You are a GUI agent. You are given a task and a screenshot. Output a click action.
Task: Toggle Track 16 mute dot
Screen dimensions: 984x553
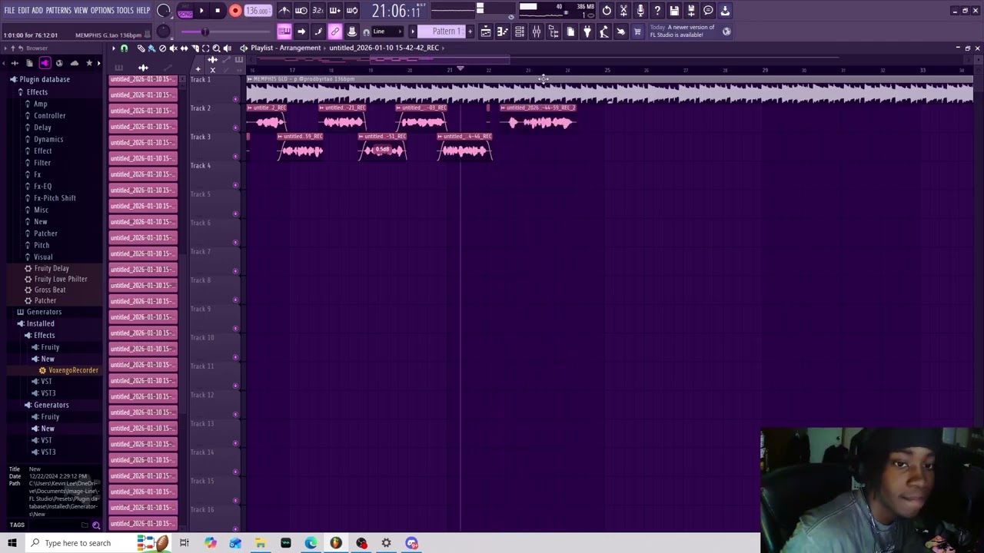235,528
